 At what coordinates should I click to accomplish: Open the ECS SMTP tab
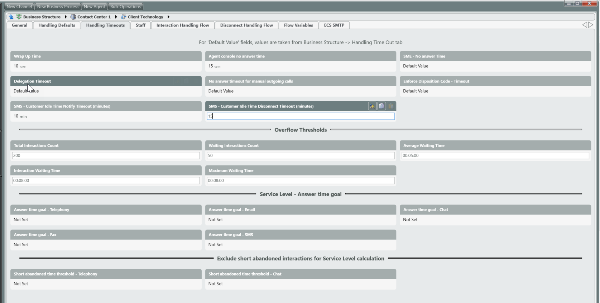pyautogui.click(x=334, y=25)
